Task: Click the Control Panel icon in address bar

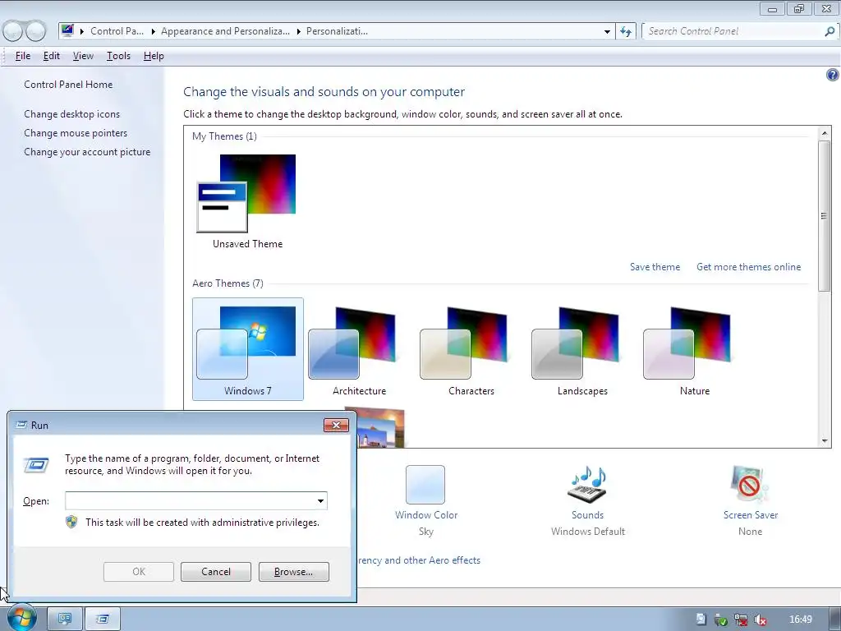Action: (x=67, y=30)
